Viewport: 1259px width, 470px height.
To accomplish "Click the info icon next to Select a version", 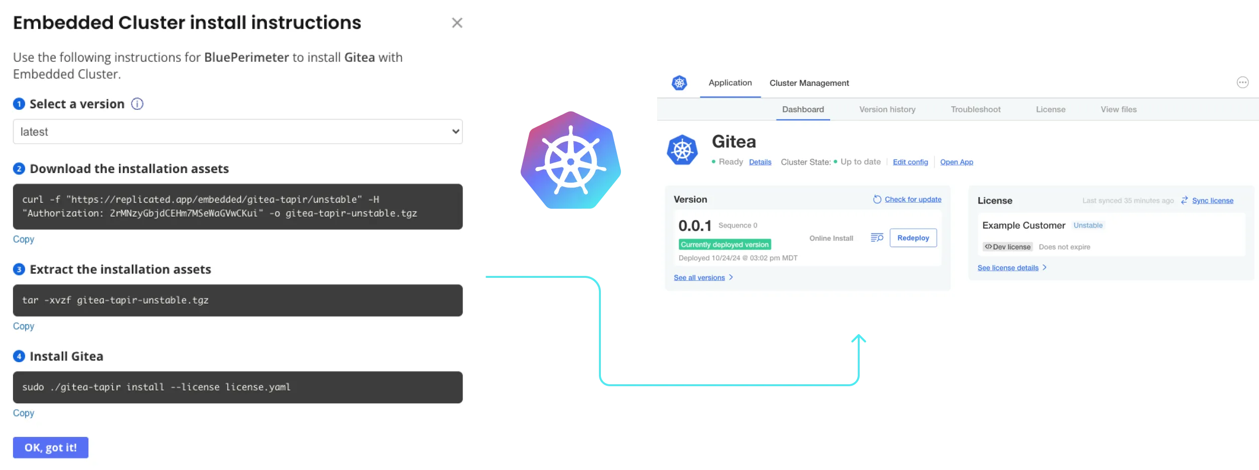I will coord(137,104).
